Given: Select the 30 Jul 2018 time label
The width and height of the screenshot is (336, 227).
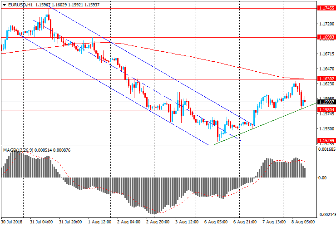Looking at the screenshot, I should pyautogui.click(x=12, y=222).
